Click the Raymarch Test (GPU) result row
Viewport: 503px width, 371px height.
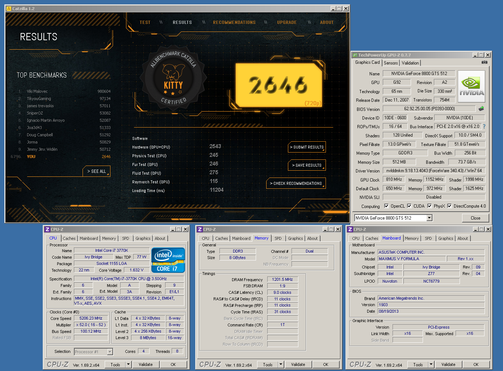175,182
